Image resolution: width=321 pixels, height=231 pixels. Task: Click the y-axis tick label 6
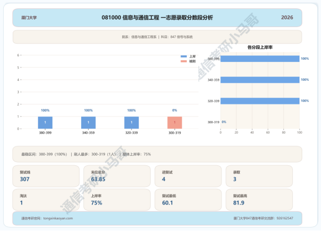pos(18,55)
